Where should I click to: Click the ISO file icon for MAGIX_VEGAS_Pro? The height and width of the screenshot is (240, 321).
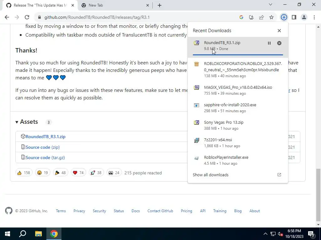pyautogui.click(x=197, y=87)
